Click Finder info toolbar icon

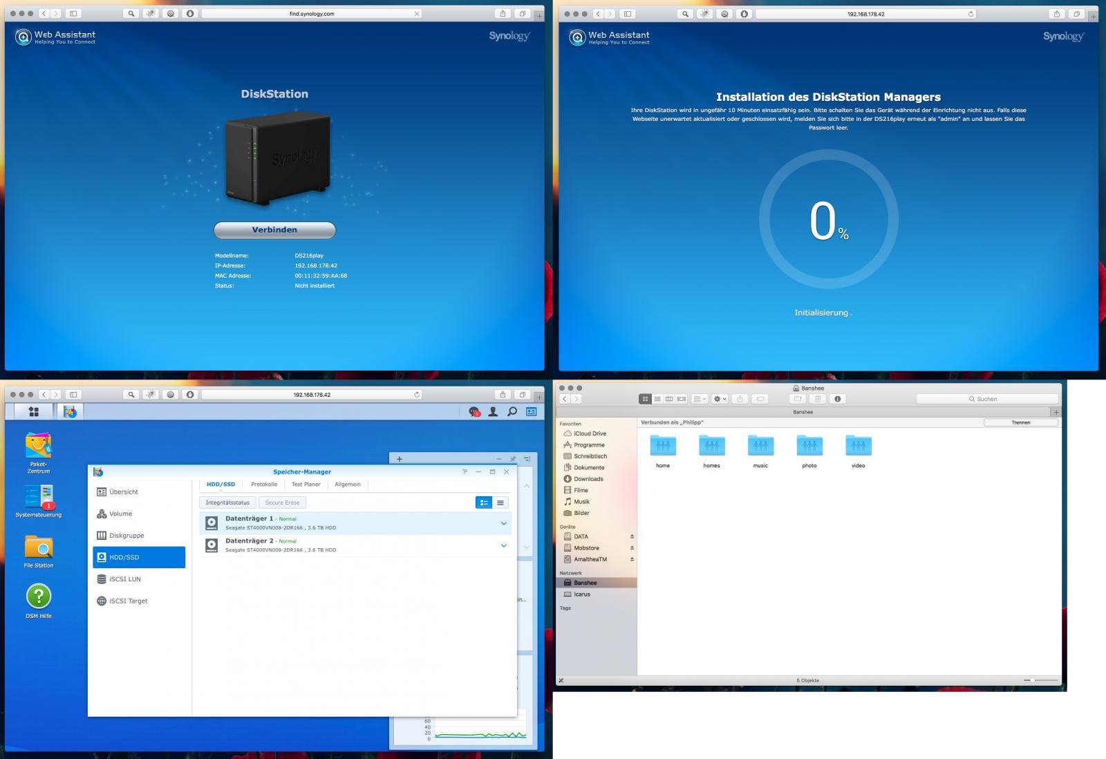[837, 399]
